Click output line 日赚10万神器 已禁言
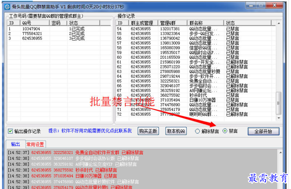The height and width of the screenshot is (189, 291). click(62, 176)
